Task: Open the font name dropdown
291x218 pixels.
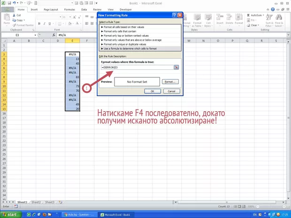Action: [61, 17]
